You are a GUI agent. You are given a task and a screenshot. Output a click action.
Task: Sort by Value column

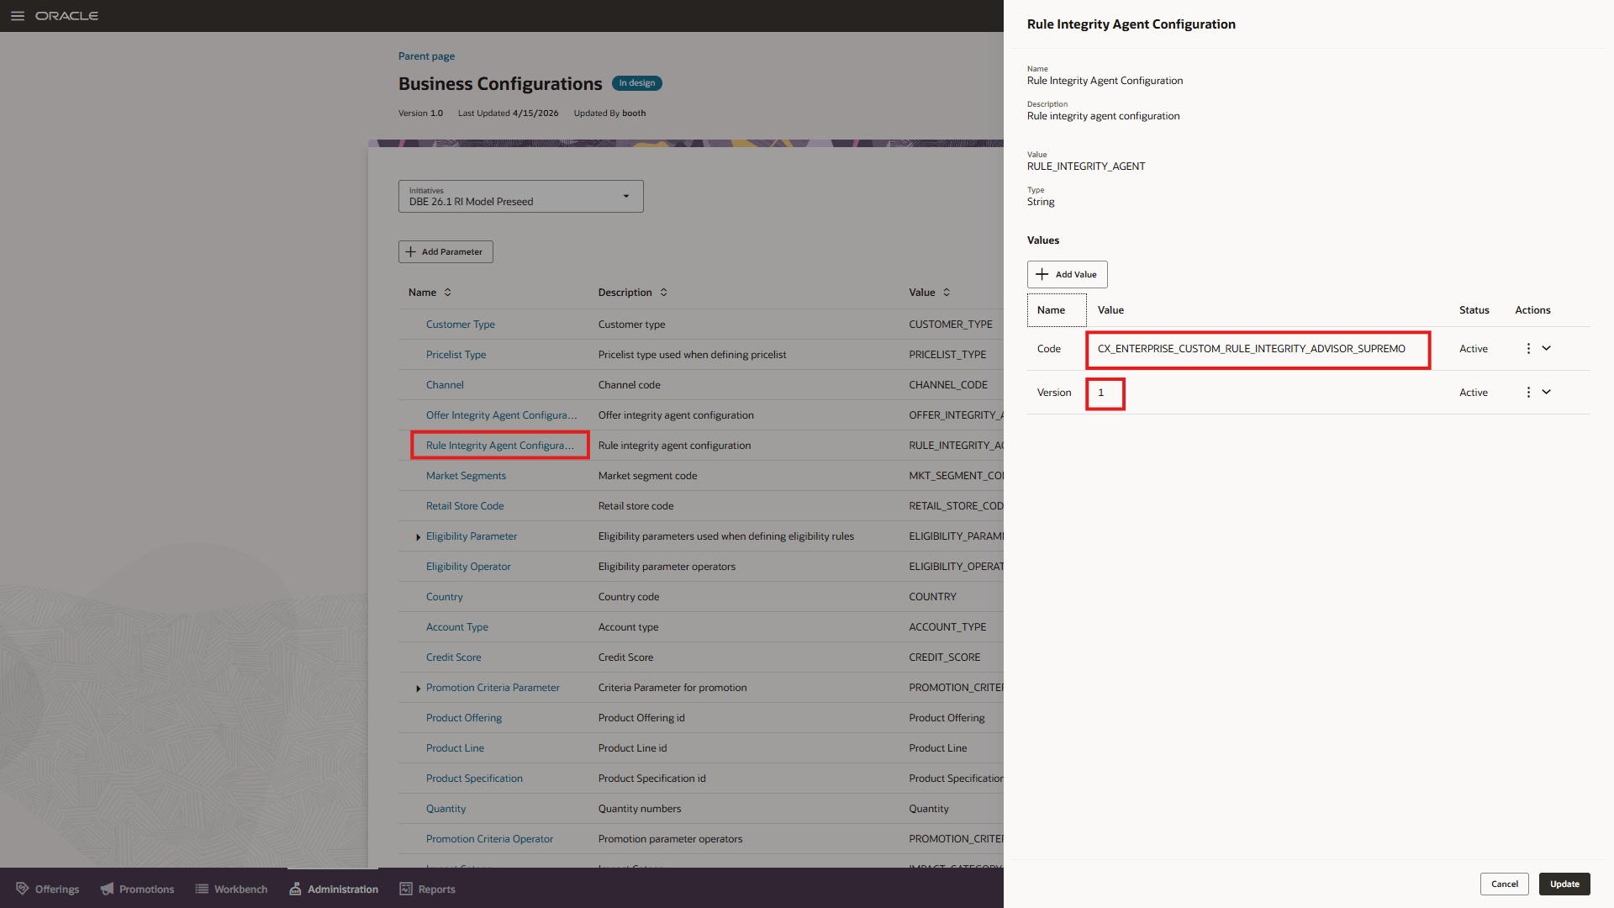[x=947, y=292]
